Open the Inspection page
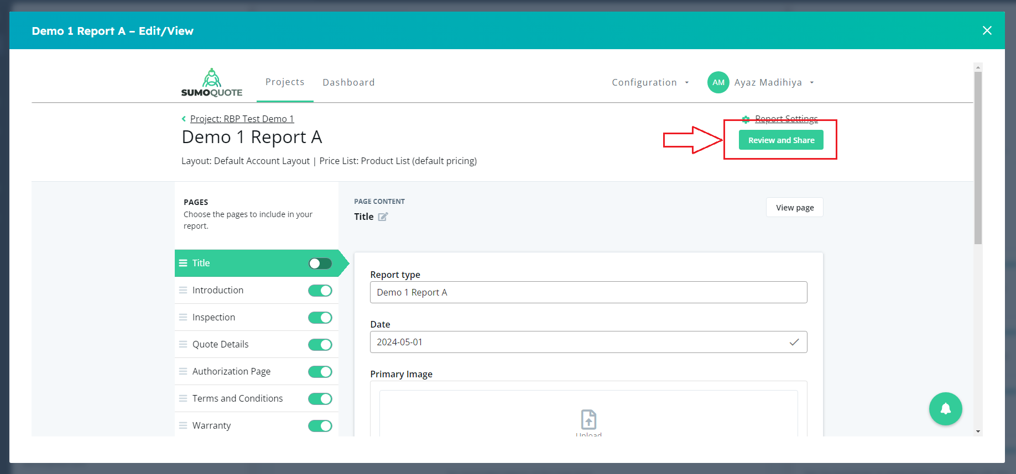Image resolution: width=1016 pixels, height=474 pixels. pyautogui.click(x=257, y=317)
